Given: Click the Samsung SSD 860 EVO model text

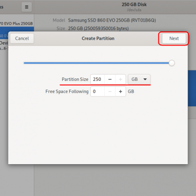Looking at the screenshot, I should pyautogui.click(x=112, y=20).
